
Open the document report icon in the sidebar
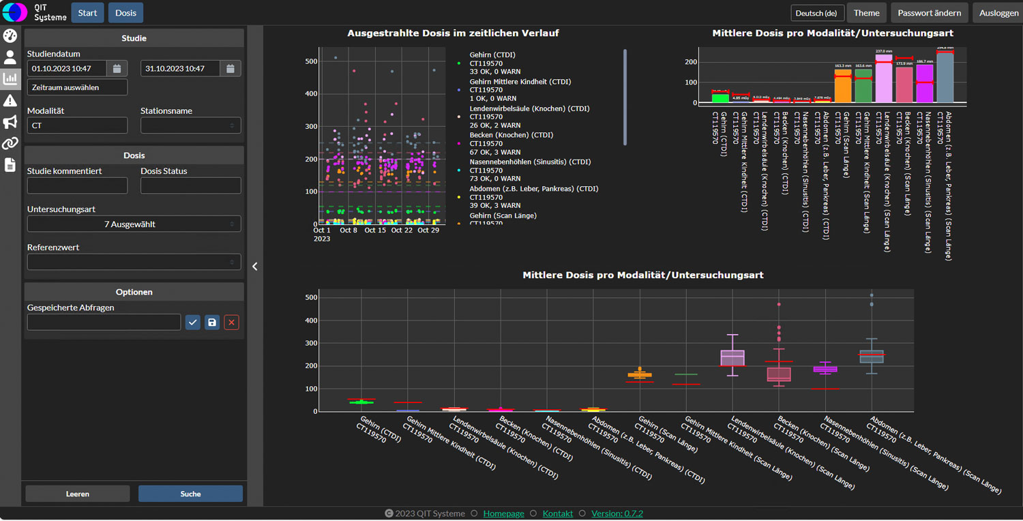(x=10, y=165)
